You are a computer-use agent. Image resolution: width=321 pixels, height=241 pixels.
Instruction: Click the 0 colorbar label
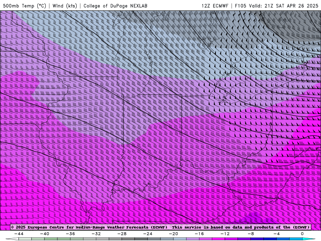(302, 234)
